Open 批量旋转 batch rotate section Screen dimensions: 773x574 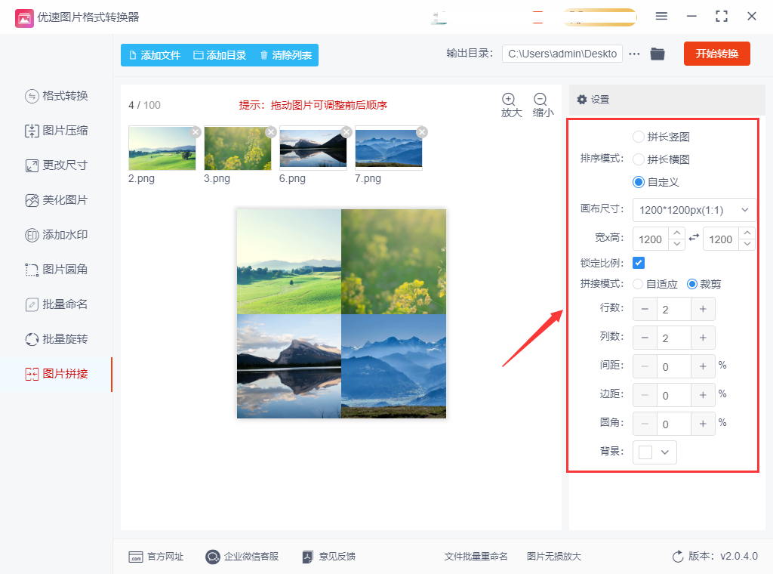coord(56,339)
